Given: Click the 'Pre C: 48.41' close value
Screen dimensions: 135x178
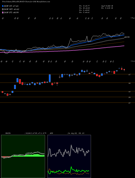Looking at the screenshot, I should tap(85, 12).
